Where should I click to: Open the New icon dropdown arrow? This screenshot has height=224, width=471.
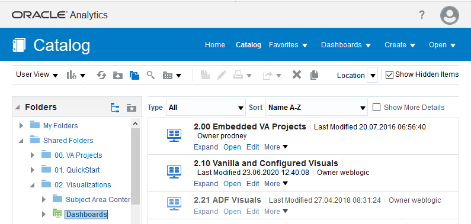click(82, 76)
